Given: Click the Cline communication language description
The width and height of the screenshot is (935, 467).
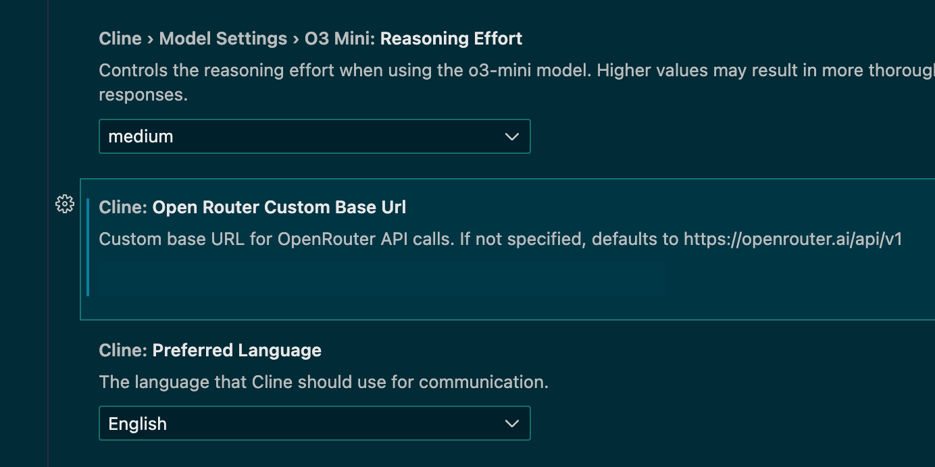Looking at the screenshot, I should point(324,382).
